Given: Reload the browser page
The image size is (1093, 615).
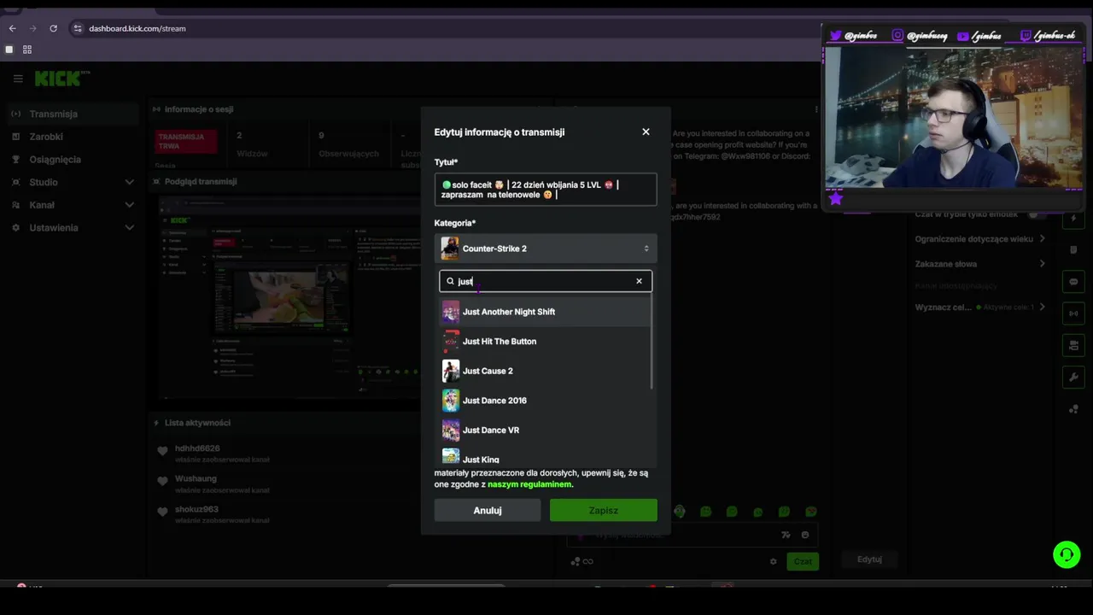Looking at the screenshot, I should pyautogui.click(x=53, y=28).
